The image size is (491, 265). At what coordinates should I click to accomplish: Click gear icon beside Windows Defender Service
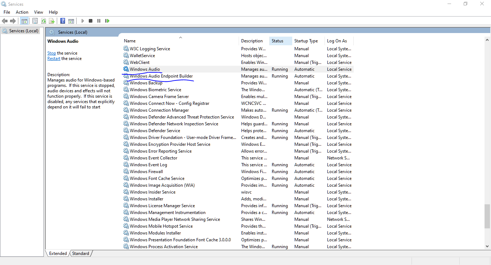[x=126, y=131]
